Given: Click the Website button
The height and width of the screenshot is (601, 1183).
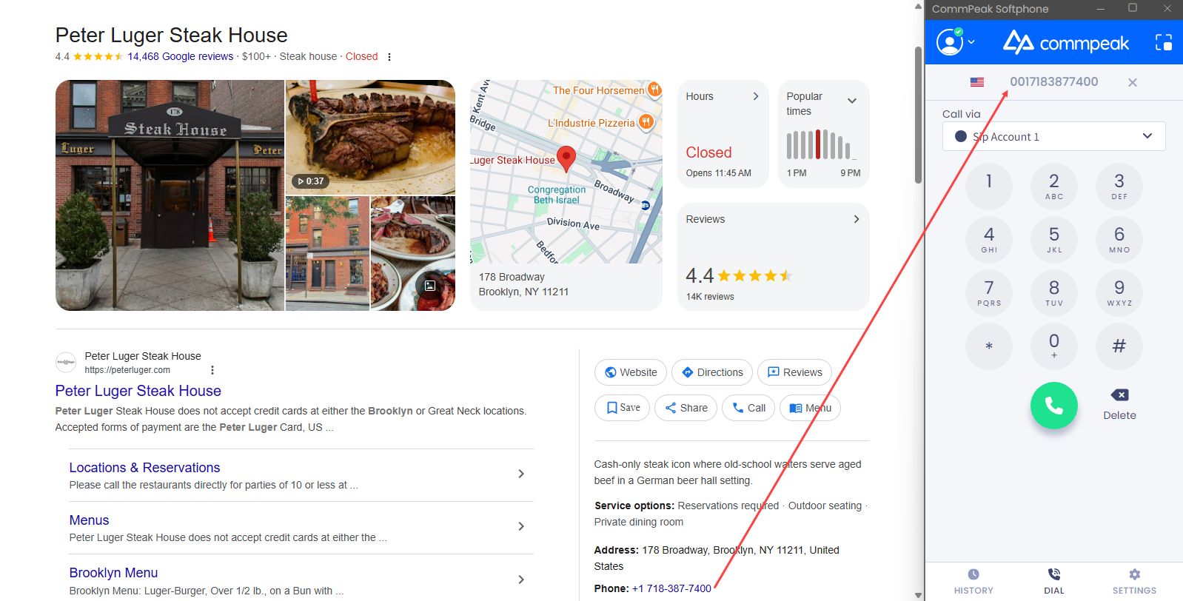Looking at the screenshot, I should pyautogui.click(x=631, y=372).
